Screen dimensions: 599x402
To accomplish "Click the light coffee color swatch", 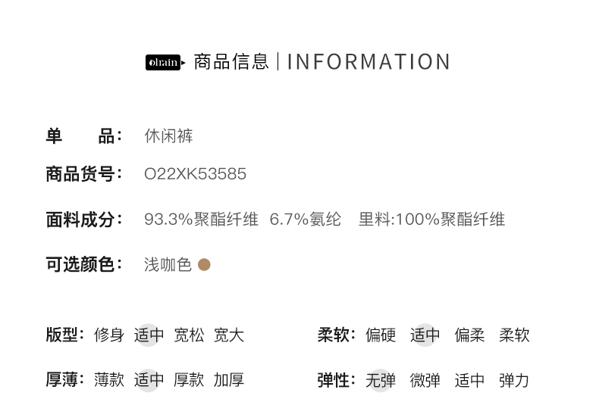I will (x=204, y=264).
